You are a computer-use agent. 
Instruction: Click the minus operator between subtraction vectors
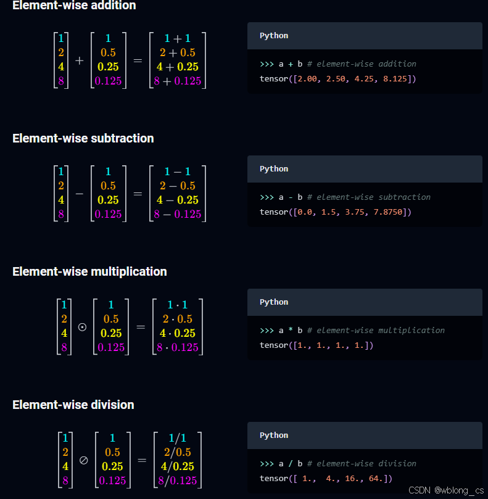(79, 194)
